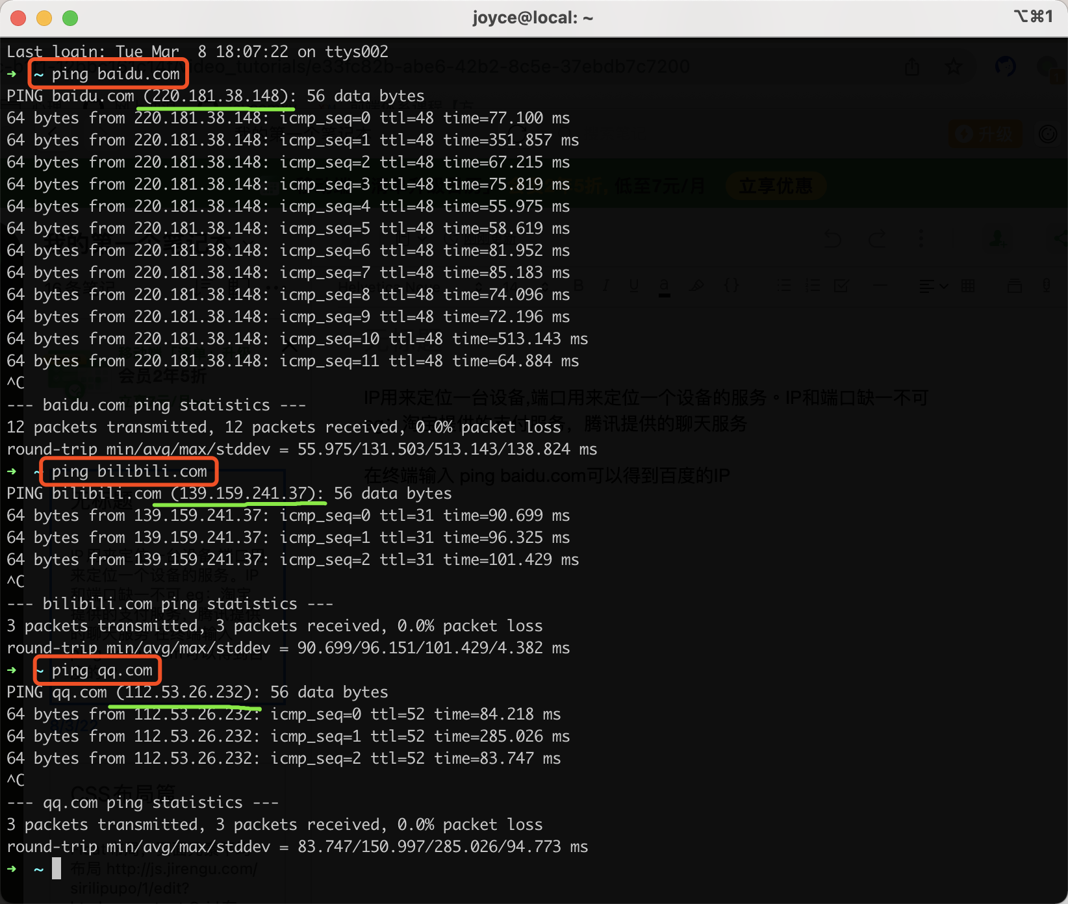This screenshot has height=904, width=1068.
Task: Click the 'ping qq.com' command text
Action: point(102,670)
